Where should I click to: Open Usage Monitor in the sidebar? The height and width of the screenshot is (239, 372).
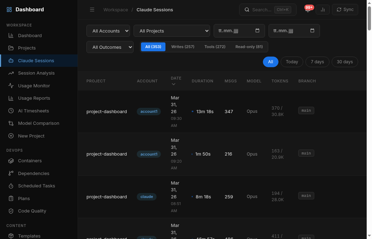click(34, 86)
